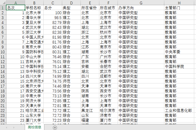Viewport: 196px width, 130px height.
Task: Click the 主管部门 header cell
Action: [x=179, y=8]
